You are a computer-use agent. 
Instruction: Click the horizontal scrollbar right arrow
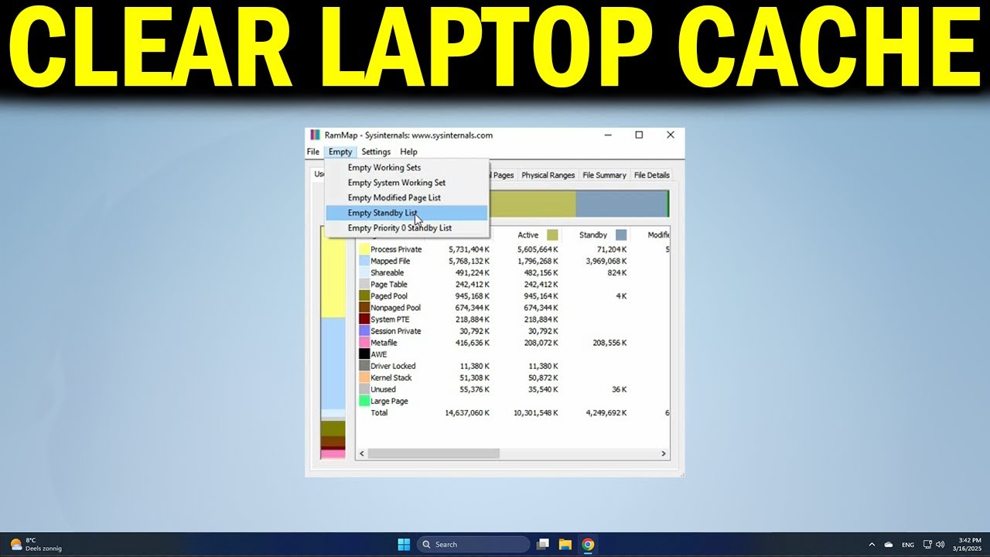tap(664, 453)
